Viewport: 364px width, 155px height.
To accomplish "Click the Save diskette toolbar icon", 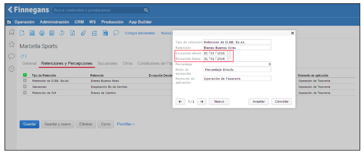I will pyautogui.click(x=32, y=33).
